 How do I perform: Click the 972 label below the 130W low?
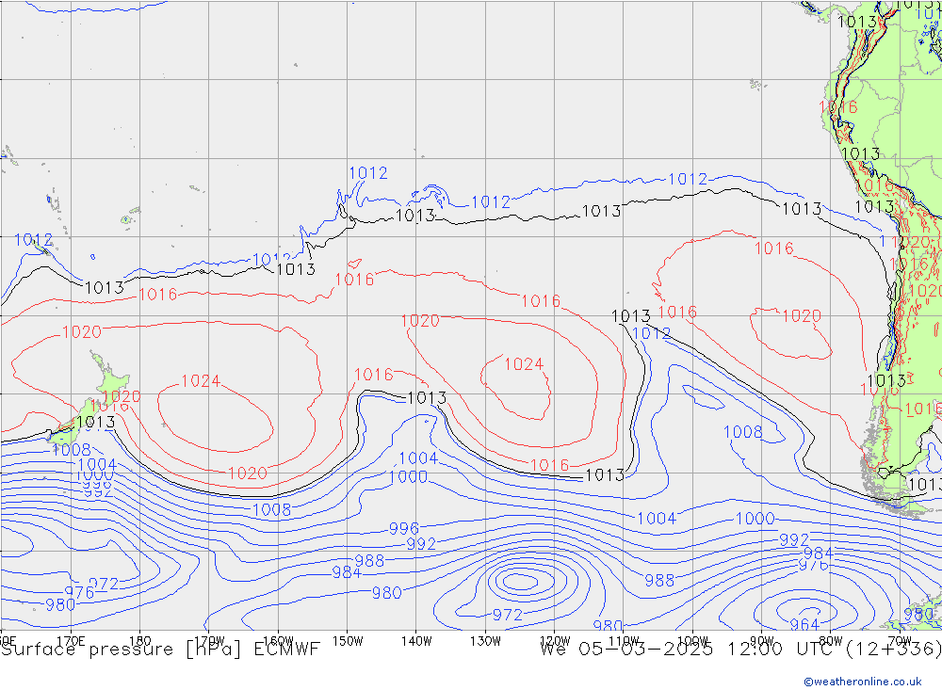pyautogui.click(x=508, y=615)
